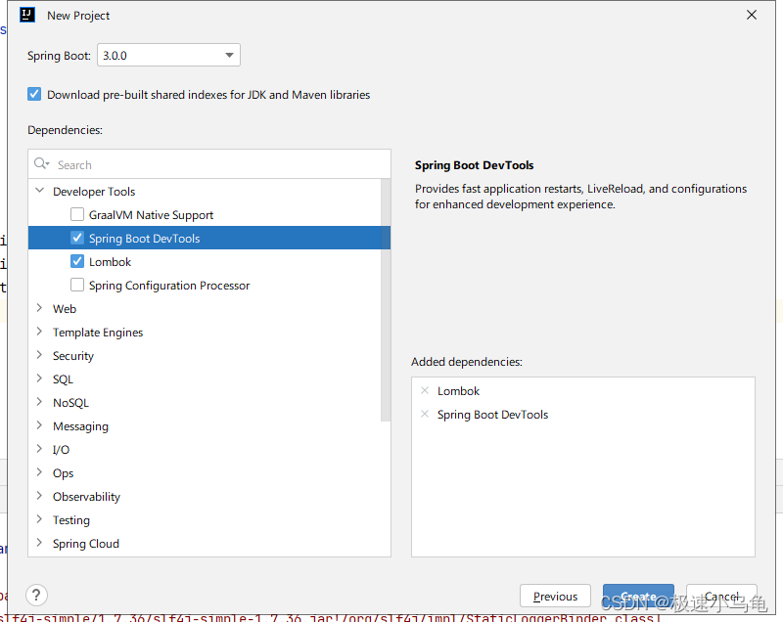The image size is (783, 622).
Task: Collapse the Developer Tools group
Action: pos(40,191)
